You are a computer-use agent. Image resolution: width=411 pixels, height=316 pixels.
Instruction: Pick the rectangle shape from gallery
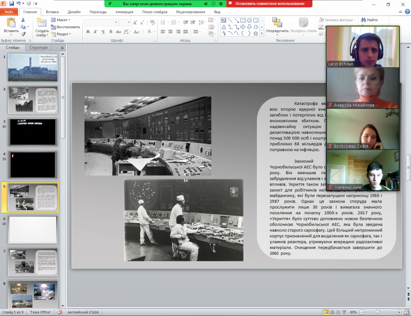pos(243,20)
